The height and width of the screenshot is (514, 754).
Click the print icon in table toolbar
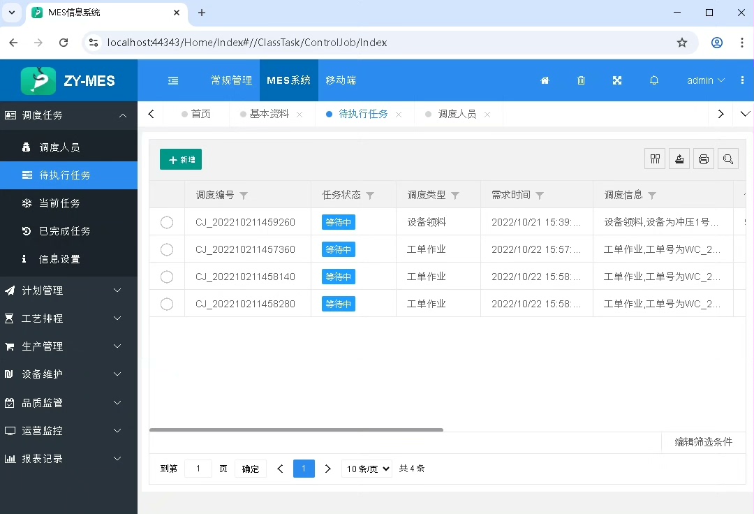704,159
